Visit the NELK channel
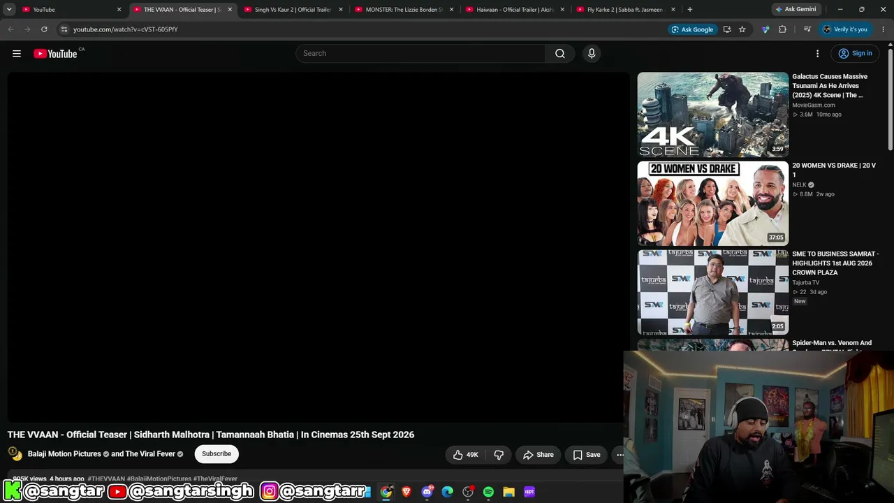Image resolution: width=894 pixels, height=503 pixels. [x=800, y=185]
